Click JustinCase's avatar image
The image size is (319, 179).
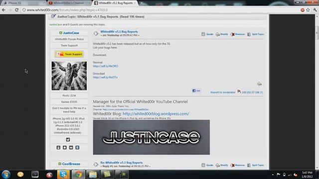pos(69,76)
